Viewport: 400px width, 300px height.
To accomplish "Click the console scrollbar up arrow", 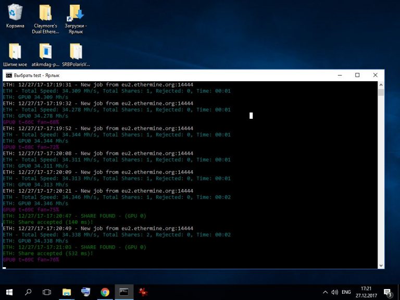I will [381, 84].
